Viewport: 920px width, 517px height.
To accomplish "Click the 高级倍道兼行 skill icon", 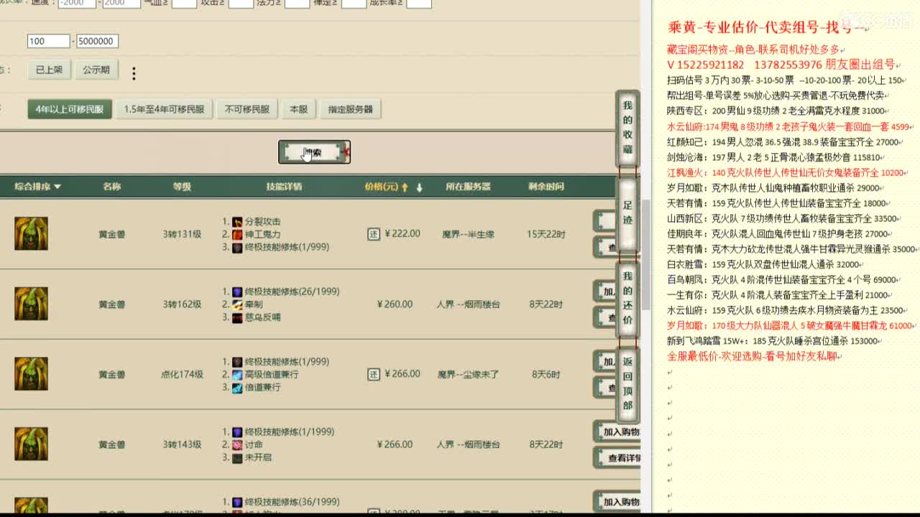I will 237,375.
